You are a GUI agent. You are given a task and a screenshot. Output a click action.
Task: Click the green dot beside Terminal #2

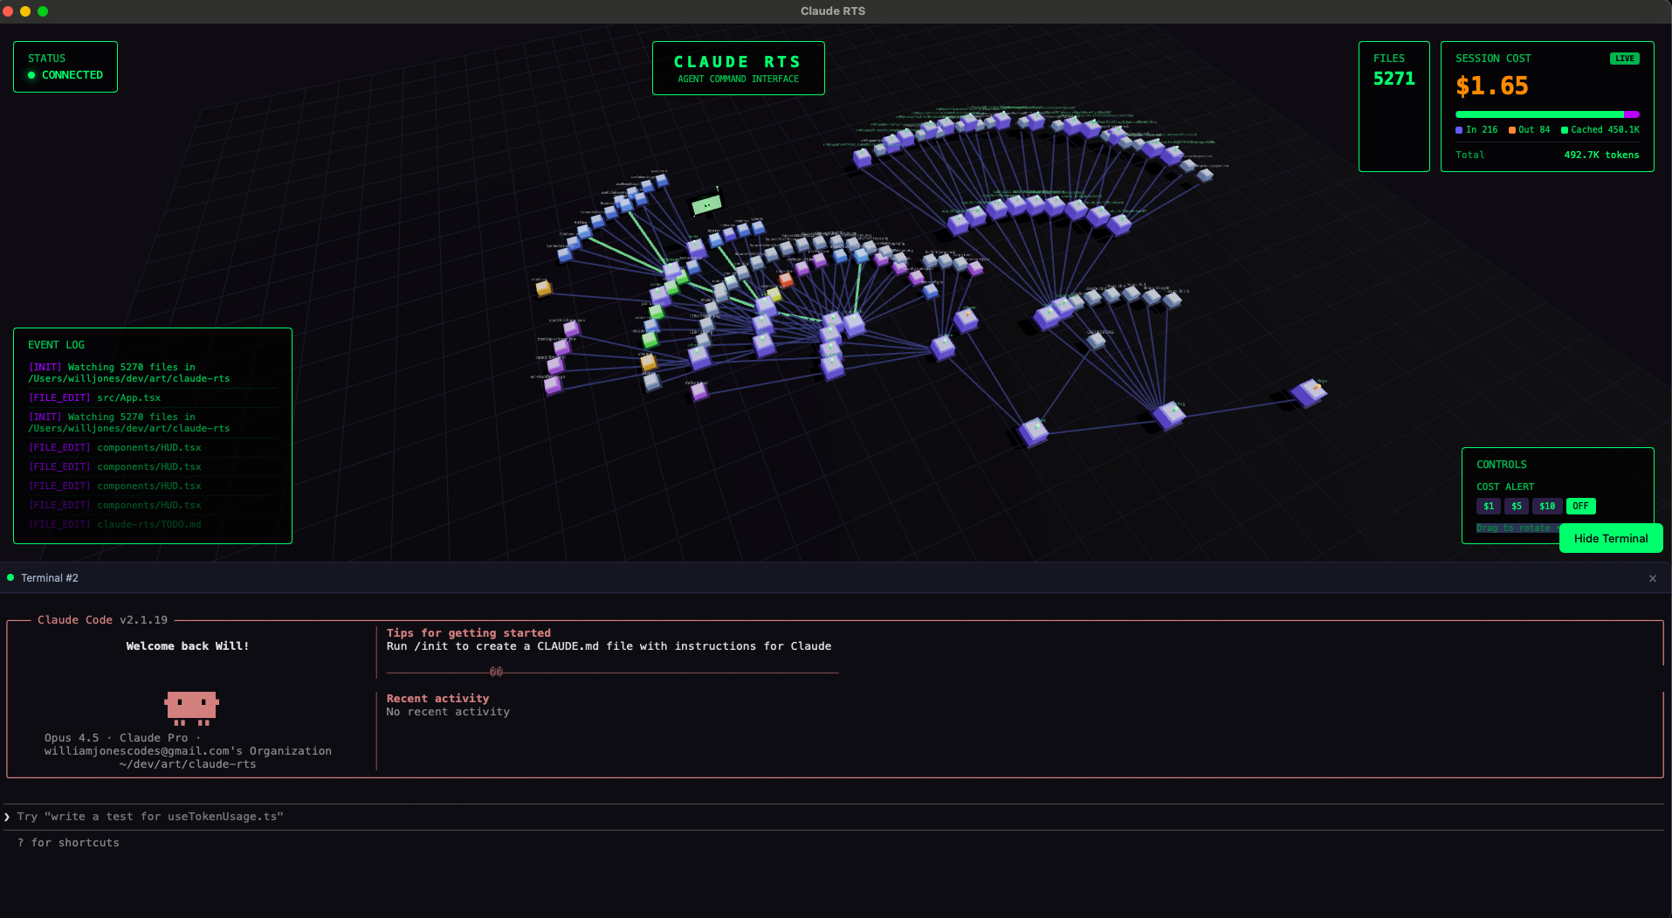click(10, 576)
